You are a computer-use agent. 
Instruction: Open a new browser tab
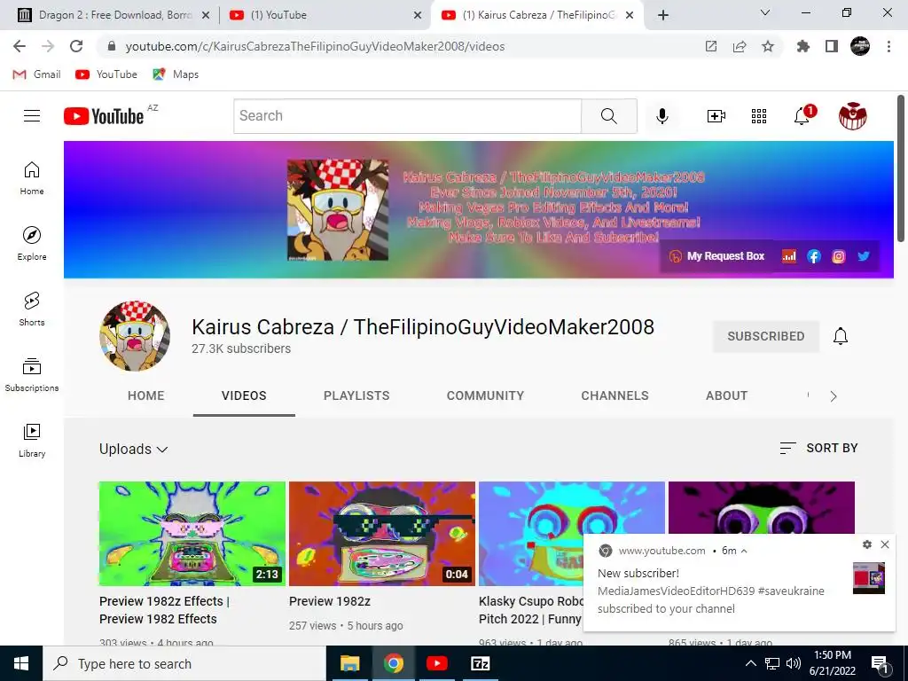click(x=663, y=15)
